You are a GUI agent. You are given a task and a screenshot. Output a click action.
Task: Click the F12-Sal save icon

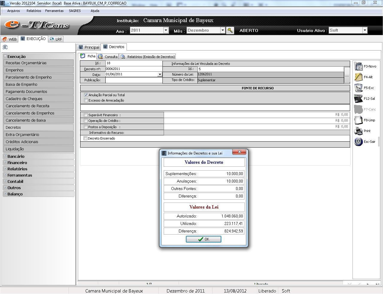tap(358, 99)
